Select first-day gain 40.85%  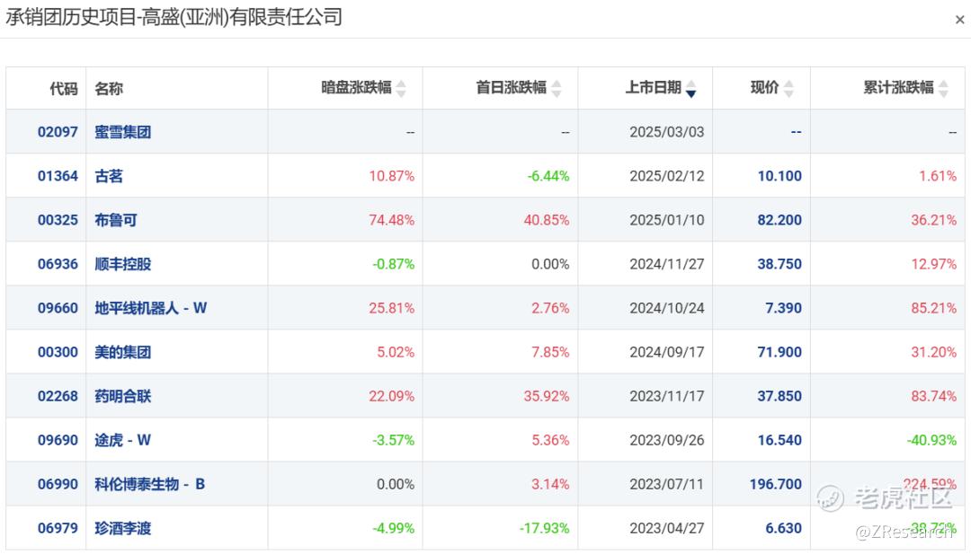click(x=547, y=219)
